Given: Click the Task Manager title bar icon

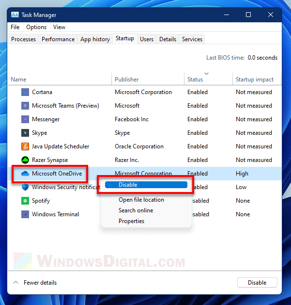Looking at the screenshot, I should [15, 15].
